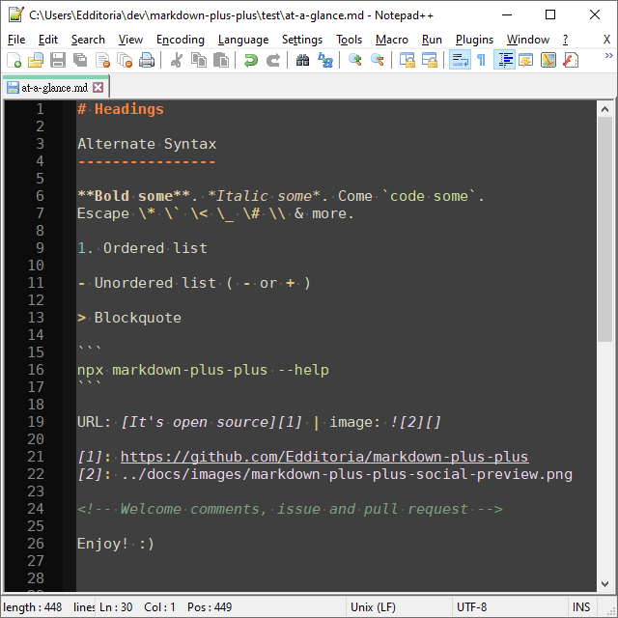
Task: Click the Unix (LF) status bar entry
Action: [x=373, y=607]
